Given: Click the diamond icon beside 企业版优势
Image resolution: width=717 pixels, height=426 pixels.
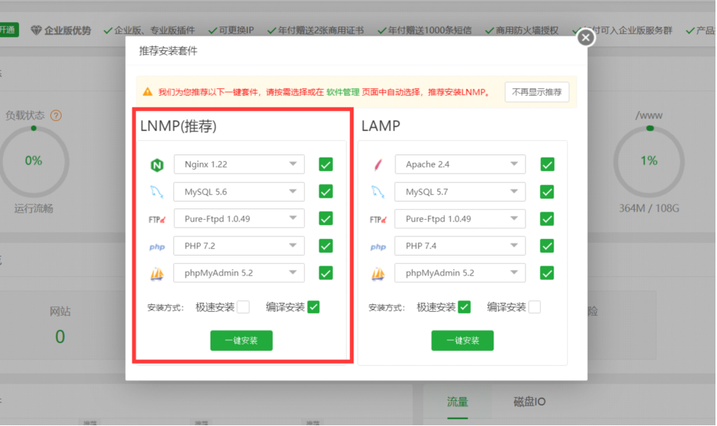Looking at the screenshot, I should [x=36, y=30].
